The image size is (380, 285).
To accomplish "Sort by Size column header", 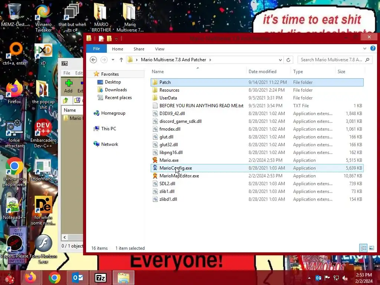I will [350, 72].
